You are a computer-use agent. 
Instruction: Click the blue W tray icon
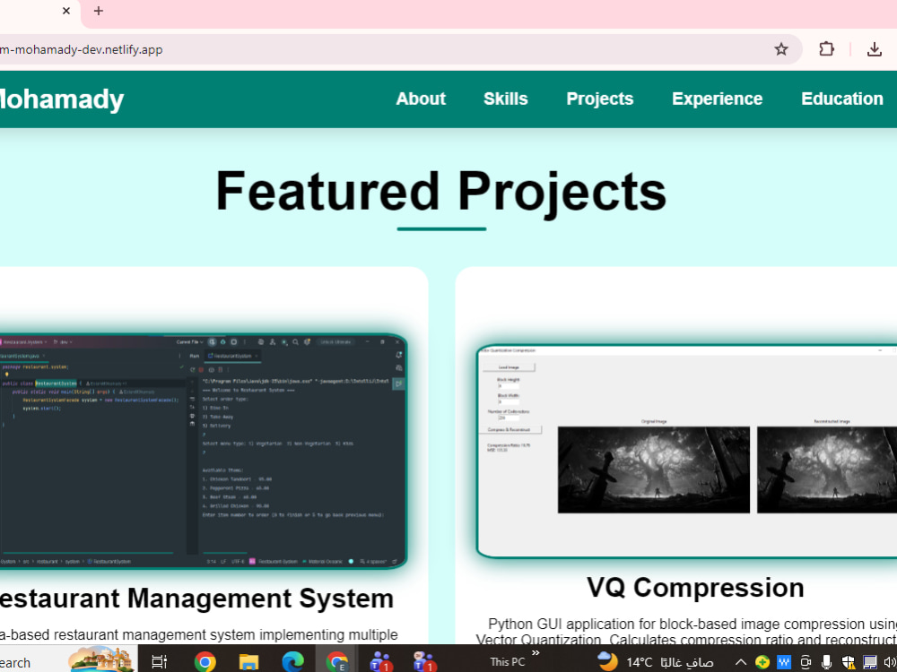click(x=784, y=662)
